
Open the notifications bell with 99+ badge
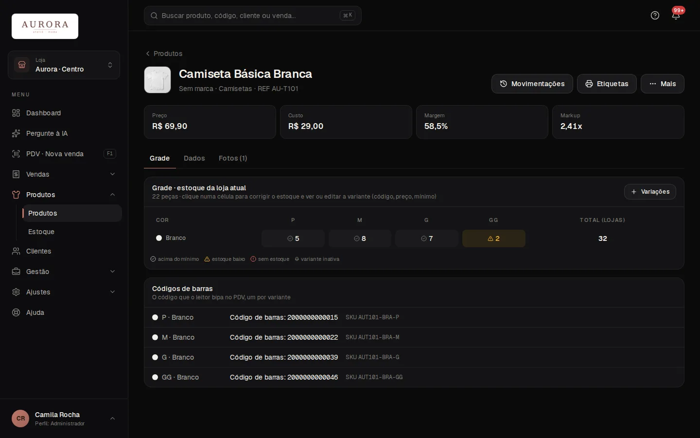click(x=676, y=16)
